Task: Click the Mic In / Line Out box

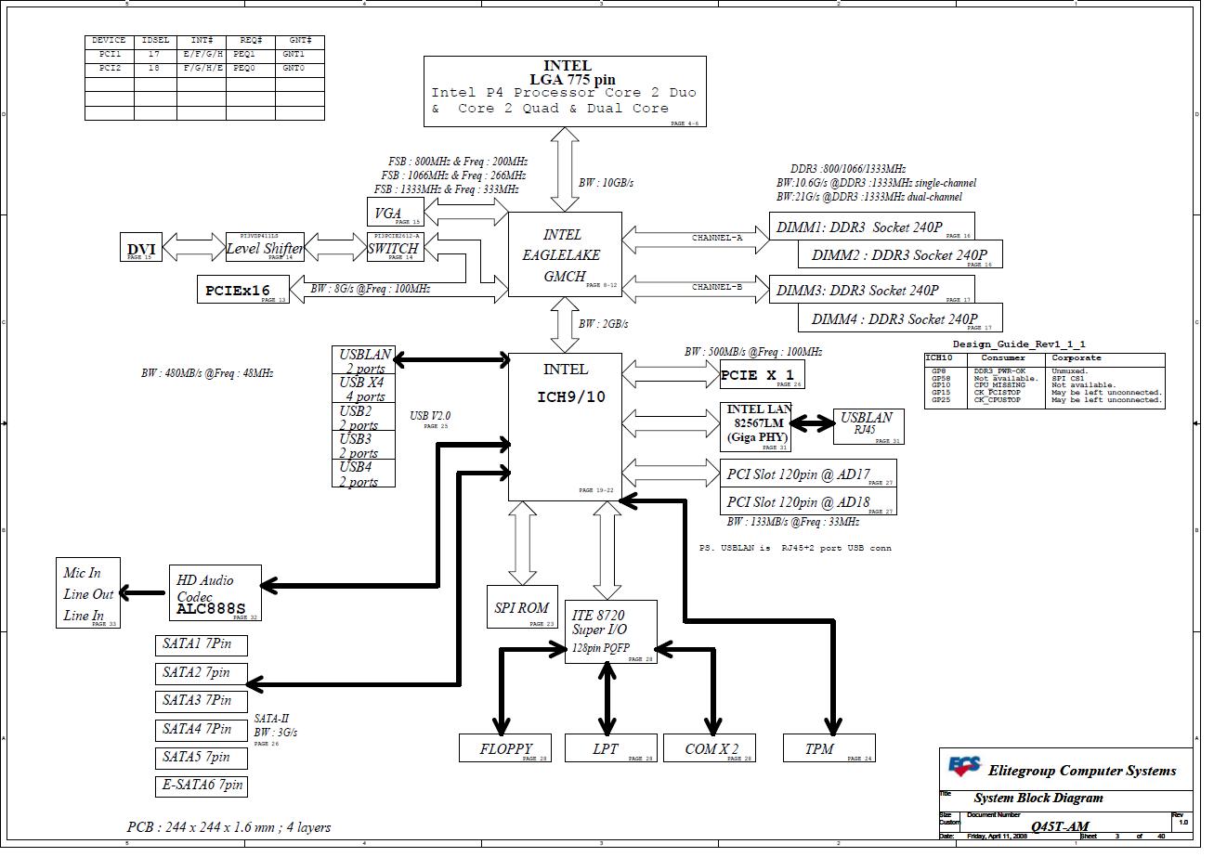Action: pos(88,593)
